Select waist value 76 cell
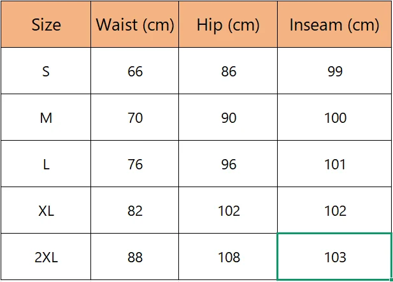The height and width of the screenshot is (282, 393). [x=135, y=164]
